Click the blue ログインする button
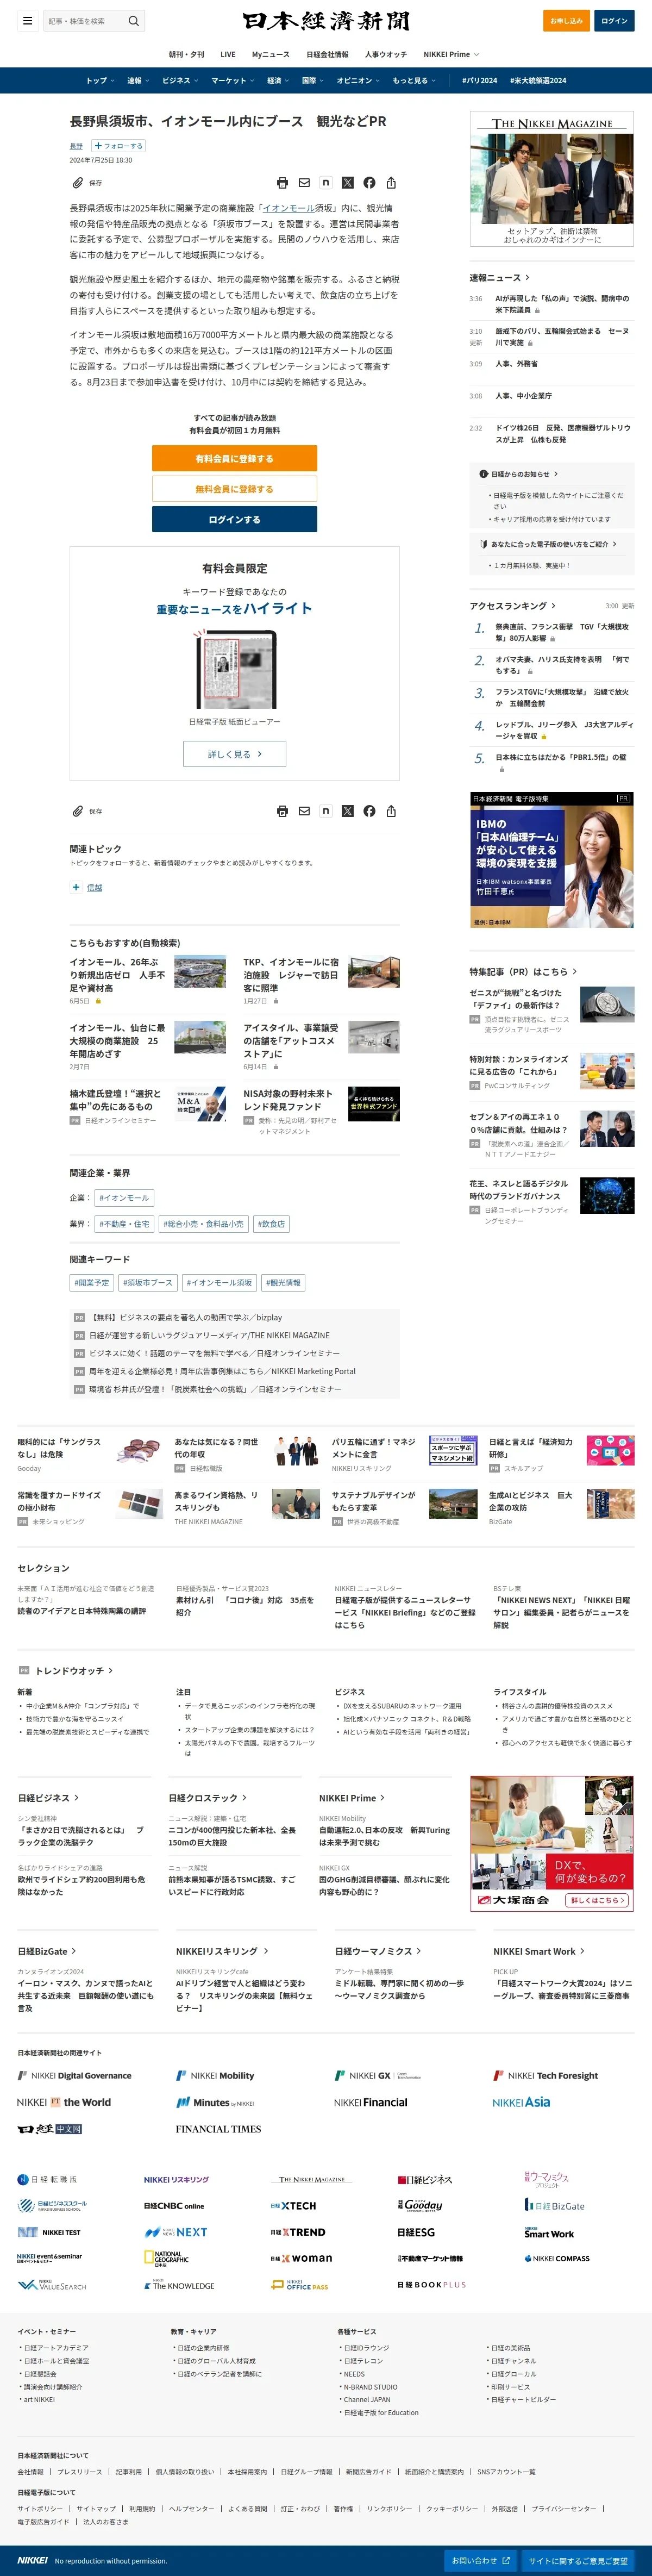The width and height of the screenshot is (652, 2576). 234,519
